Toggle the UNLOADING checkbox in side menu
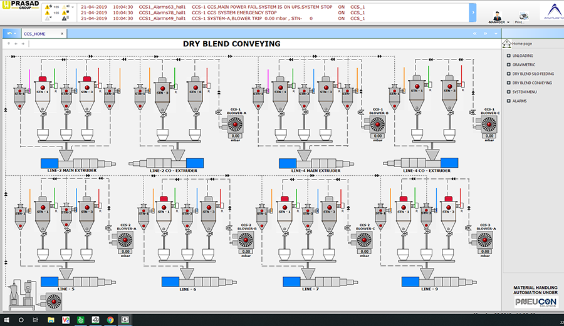This screenshot has height=326, width=564. tap(508, 56)
